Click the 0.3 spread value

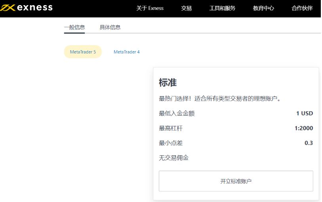click(309, 143)
